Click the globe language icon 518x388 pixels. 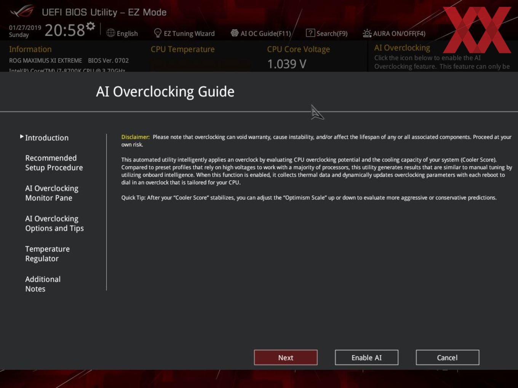[110, 33]
